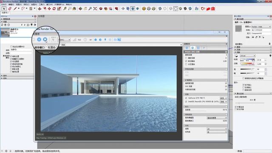Open the Help (帮助) menu
Screen dimensions: 272x153
69,5
